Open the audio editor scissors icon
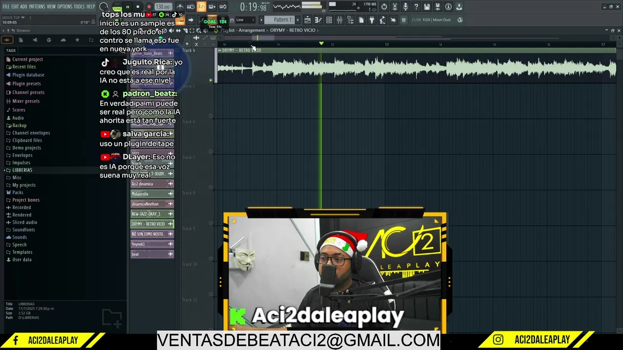 [395, 7]
